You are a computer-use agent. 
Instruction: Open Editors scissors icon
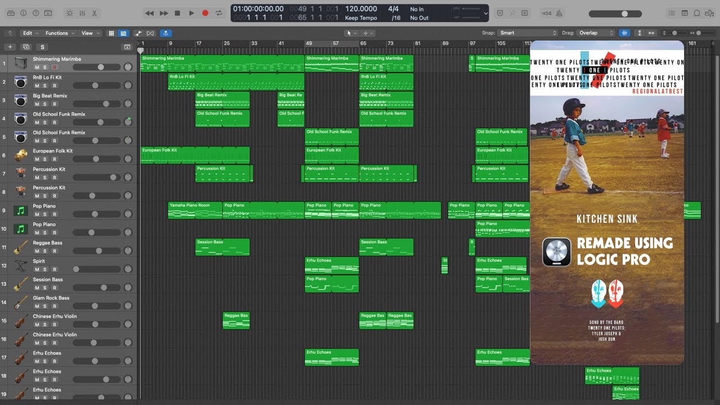point(94,13)
